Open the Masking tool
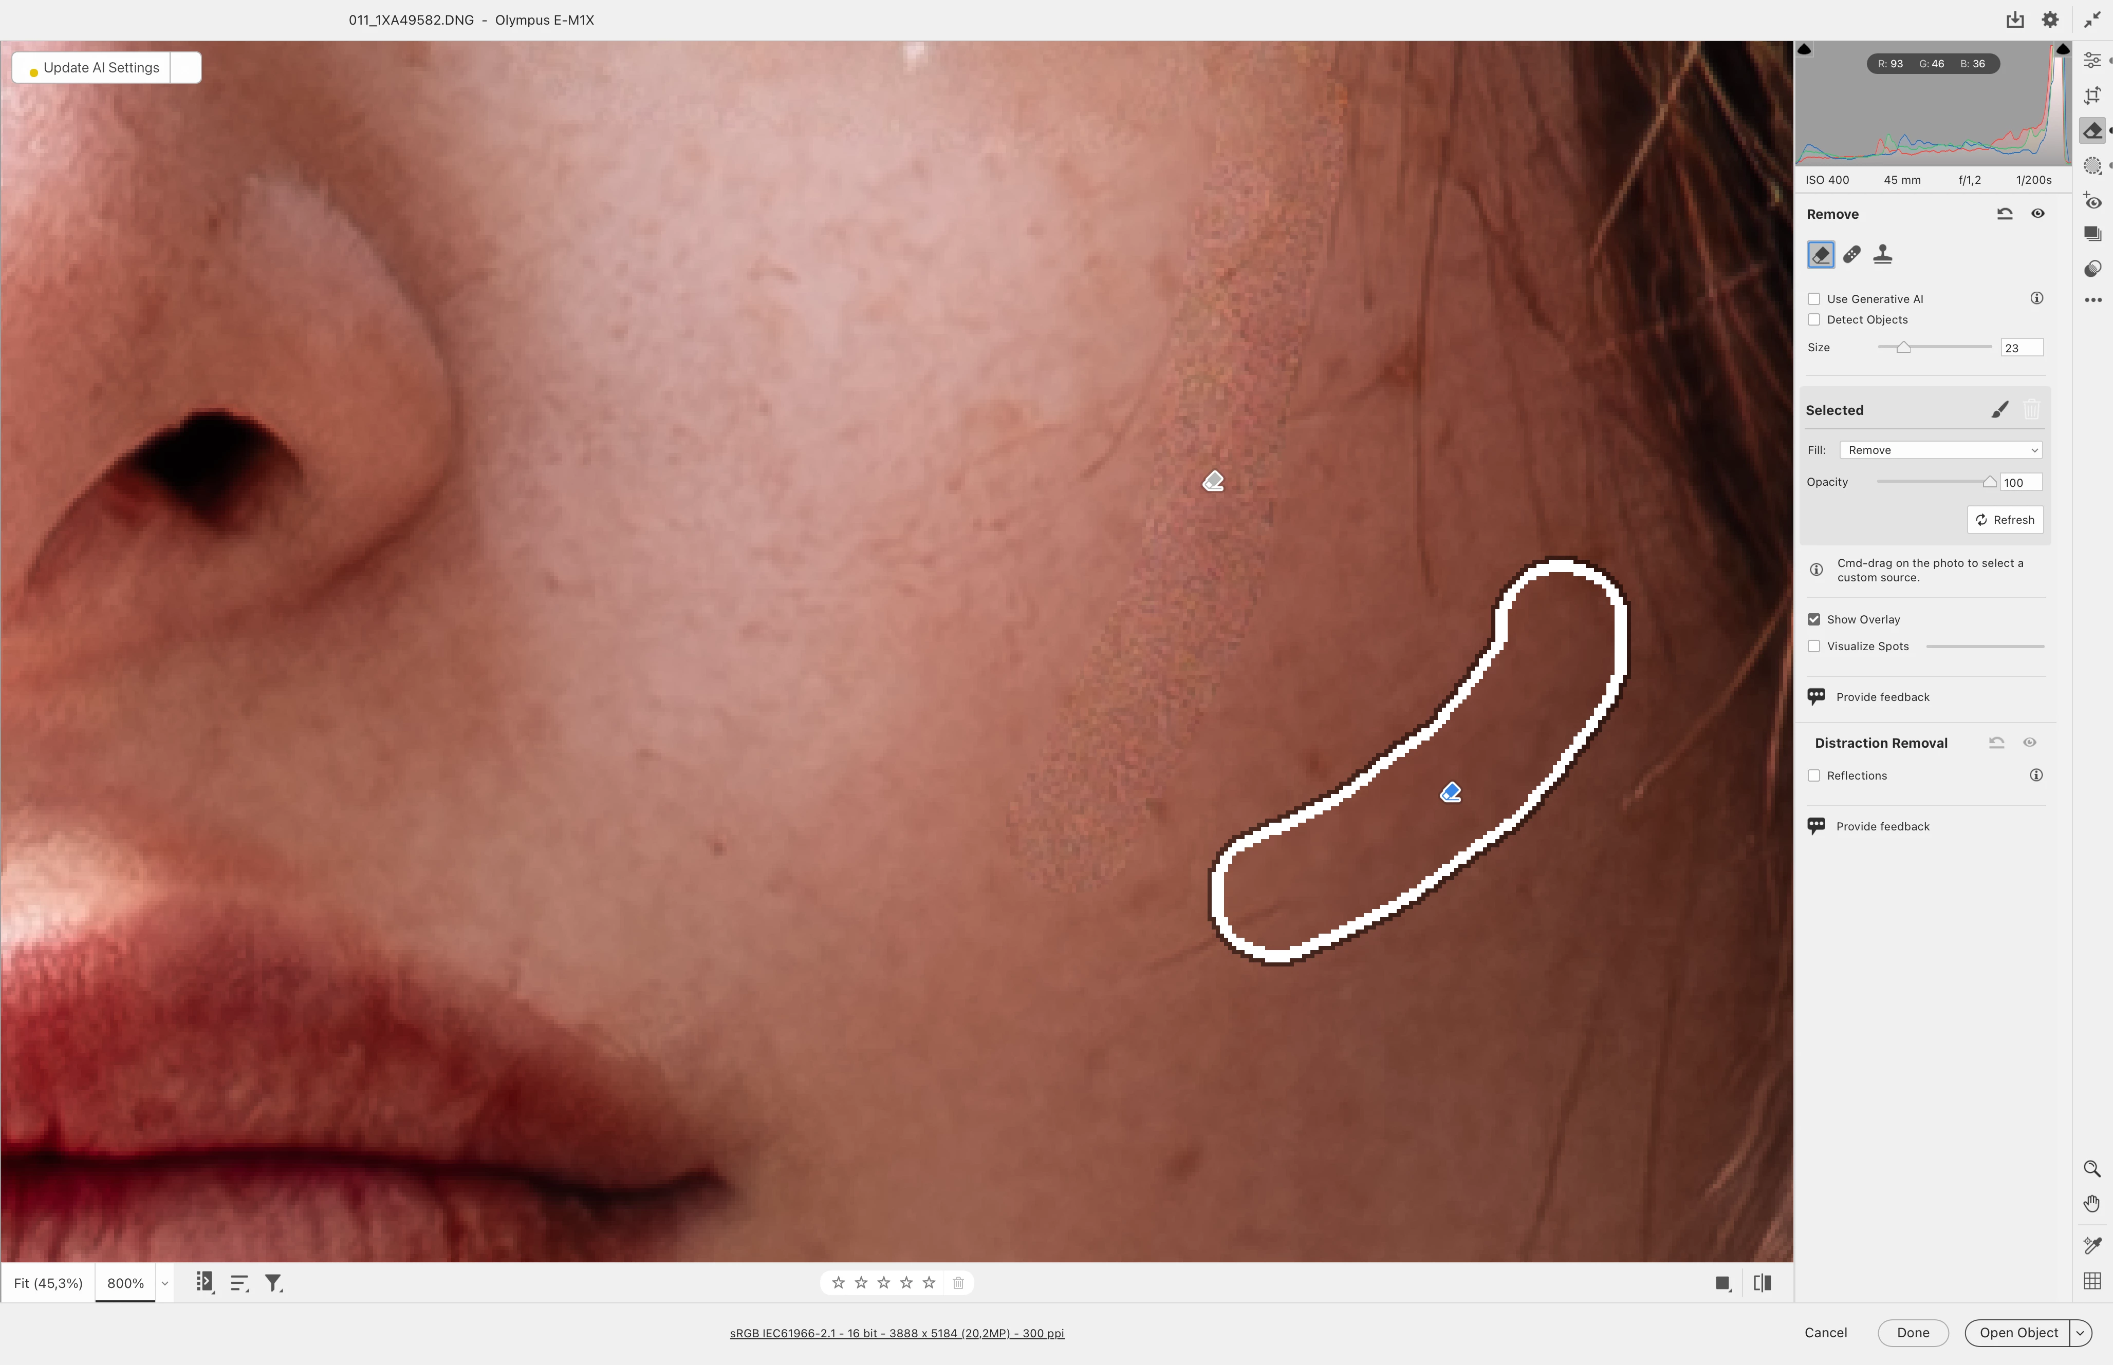This screenshot has width=2113, height=1365. coord(2092,166)
